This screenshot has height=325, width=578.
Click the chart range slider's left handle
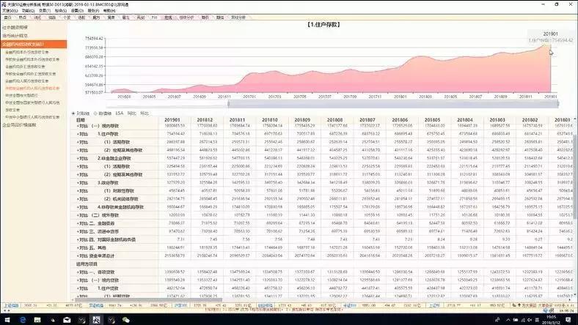pyautogui.click(x=229, y=104)
